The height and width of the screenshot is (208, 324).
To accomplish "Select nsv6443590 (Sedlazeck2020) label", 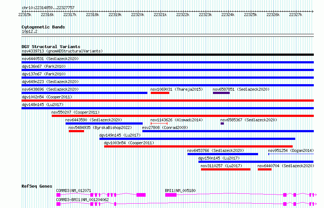I will [x=94, y=120].
